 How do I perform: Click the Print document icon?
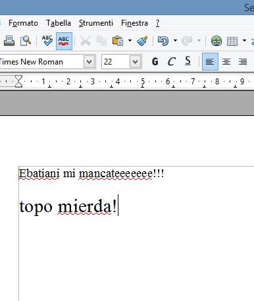pos(9,41)
